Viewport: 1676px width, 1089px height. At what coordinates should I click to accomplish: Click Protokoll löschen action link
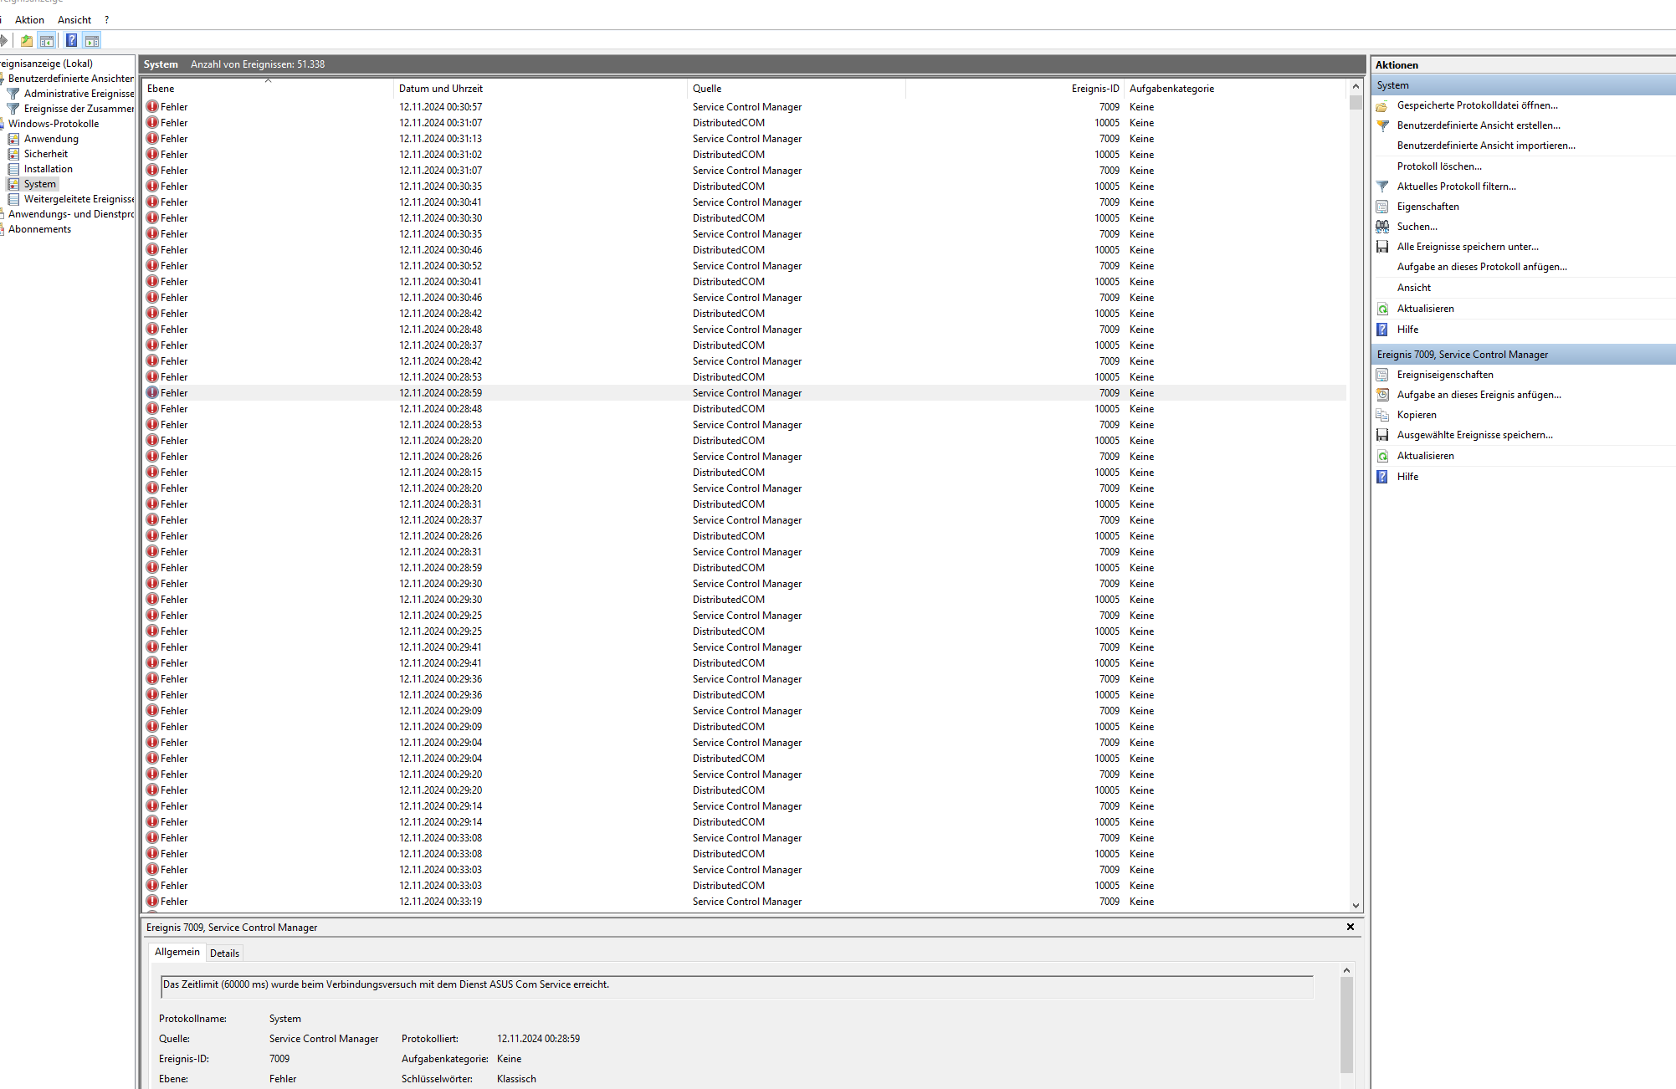[x=1438, y=166]
